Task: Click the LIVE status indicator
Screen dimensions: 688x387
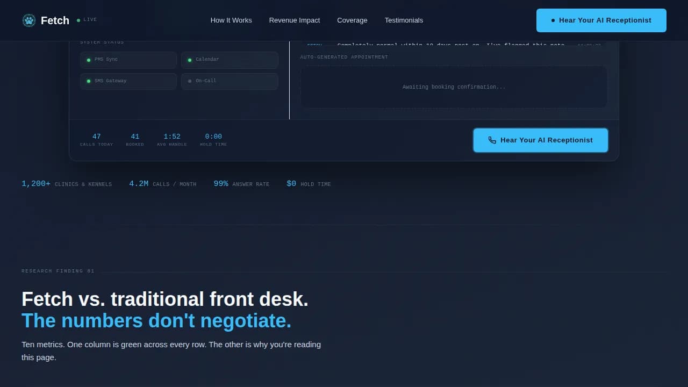Action: [87, 20]
